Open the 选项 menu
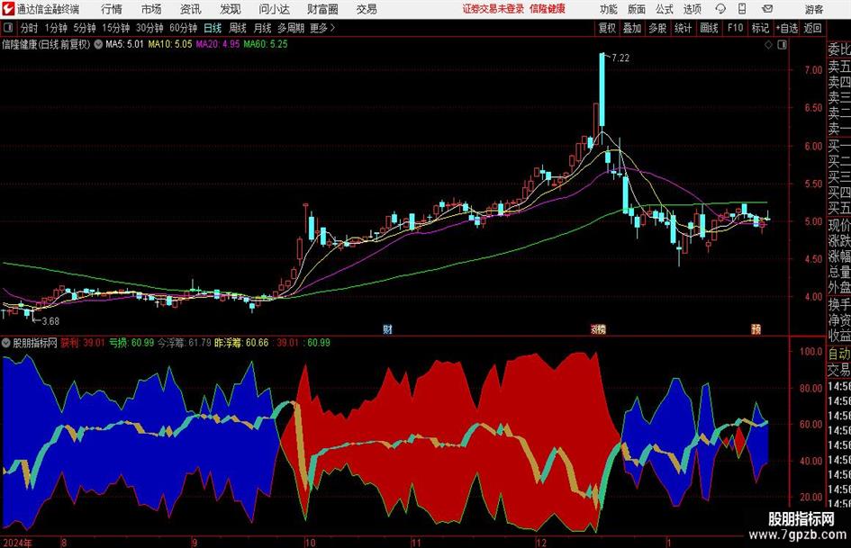The height and width of the screenshot is (548, 851). coord(692,9)
